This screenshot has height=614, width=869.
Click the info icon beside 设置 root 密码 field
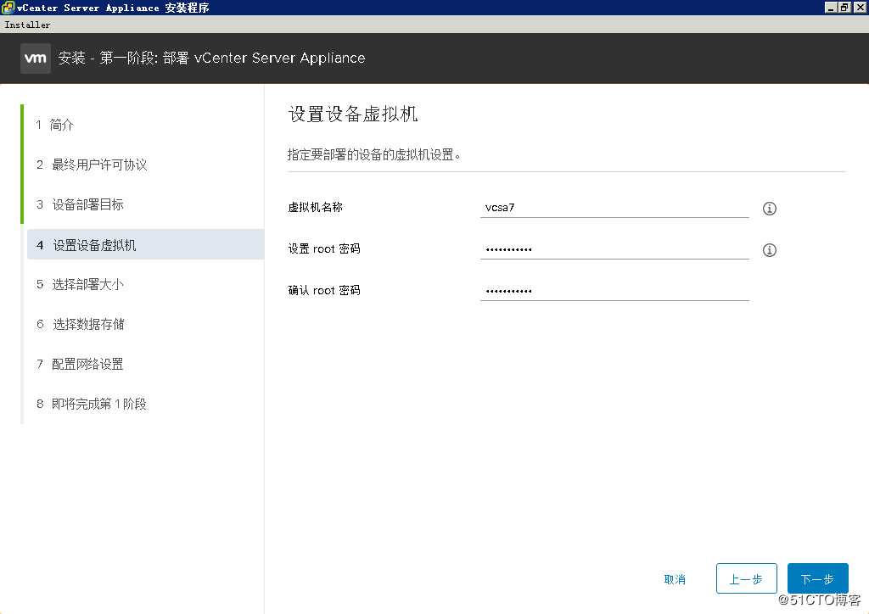pos(769,250)
